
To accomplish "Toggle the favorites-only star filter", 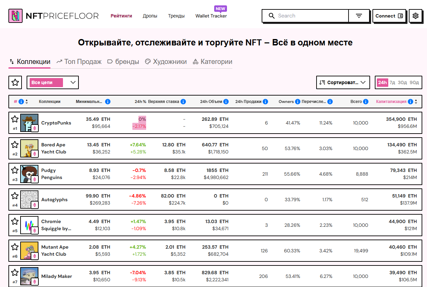I will 15,82.
